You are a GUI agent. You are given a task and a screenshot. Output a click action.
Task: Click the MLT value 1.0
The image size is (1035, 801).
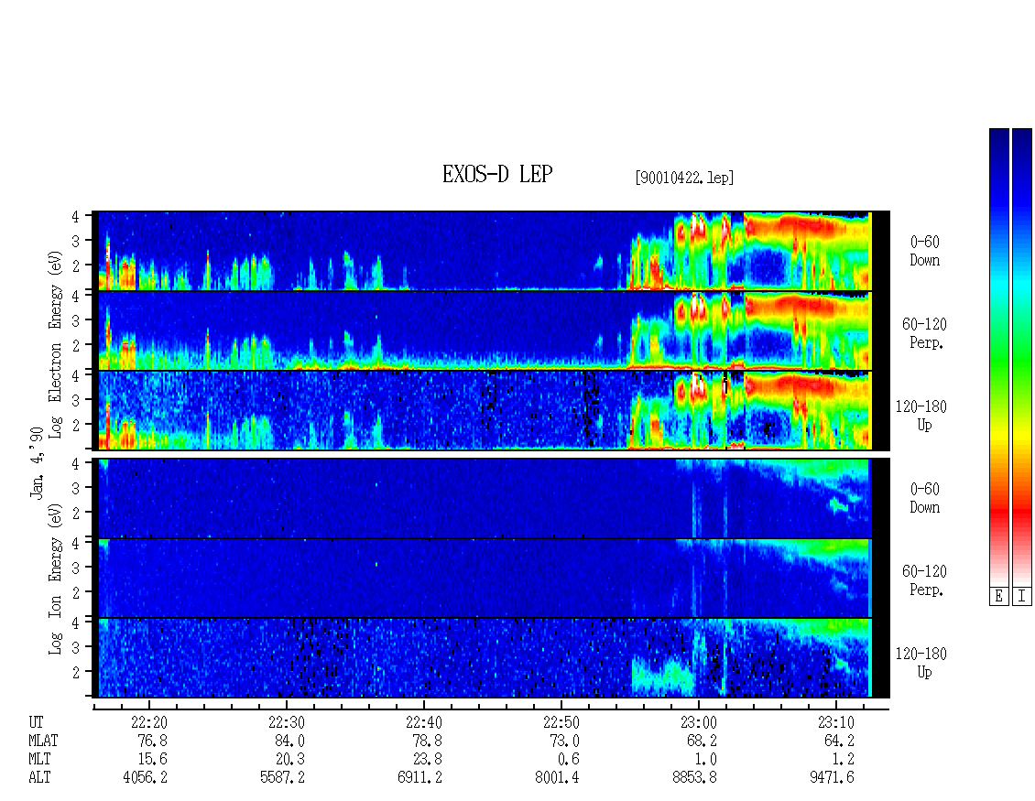pyautogui.click(x=705, y=760)
